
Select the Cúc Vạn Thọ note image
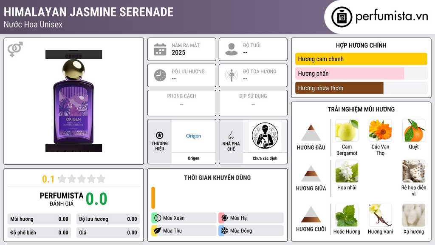point(380,130)
